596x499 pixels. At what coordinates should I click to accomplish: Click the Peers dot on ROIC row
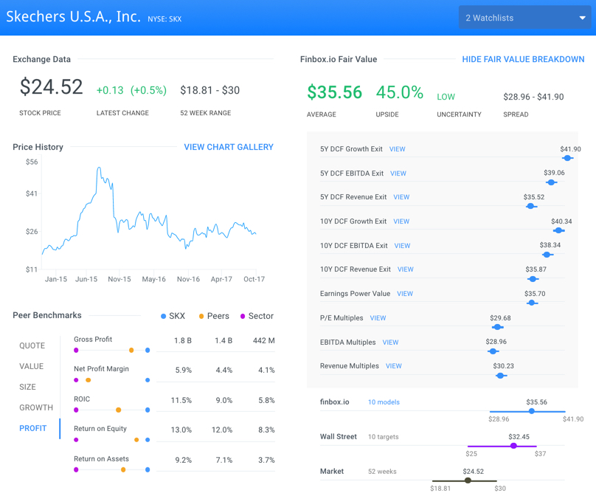118,410
